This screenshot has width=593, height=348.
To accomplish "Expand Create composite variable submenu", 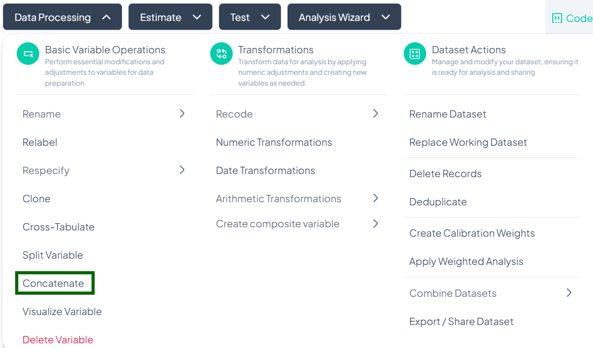I will (375, 224).
